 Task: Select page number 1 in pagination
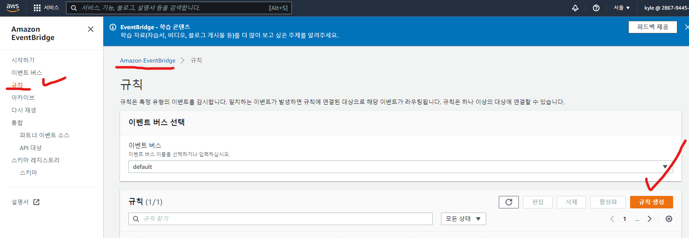pos(625,219)
